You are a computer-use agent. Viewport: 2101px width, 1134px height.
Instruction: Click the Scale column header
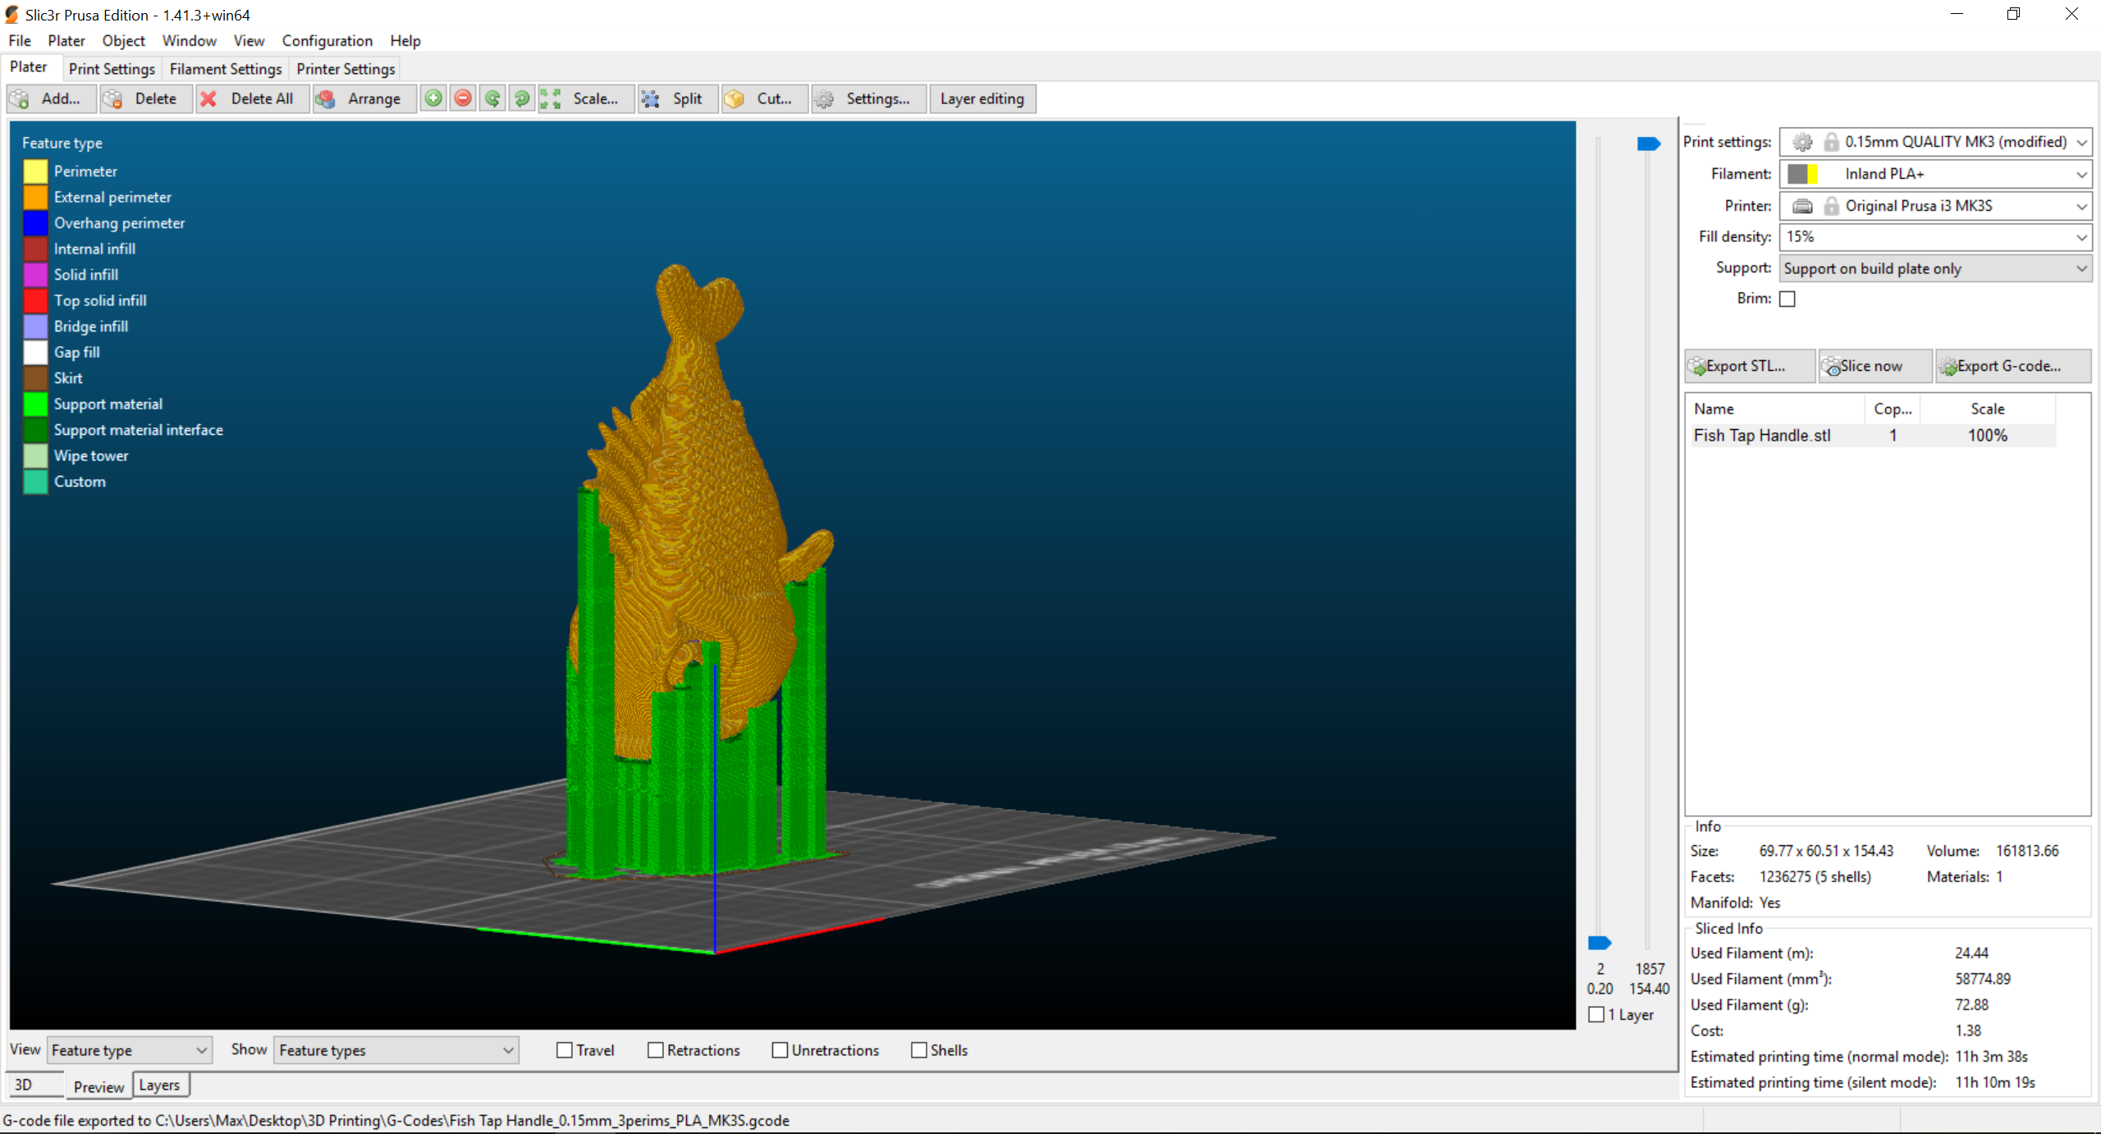click(x=1988, y=409)
